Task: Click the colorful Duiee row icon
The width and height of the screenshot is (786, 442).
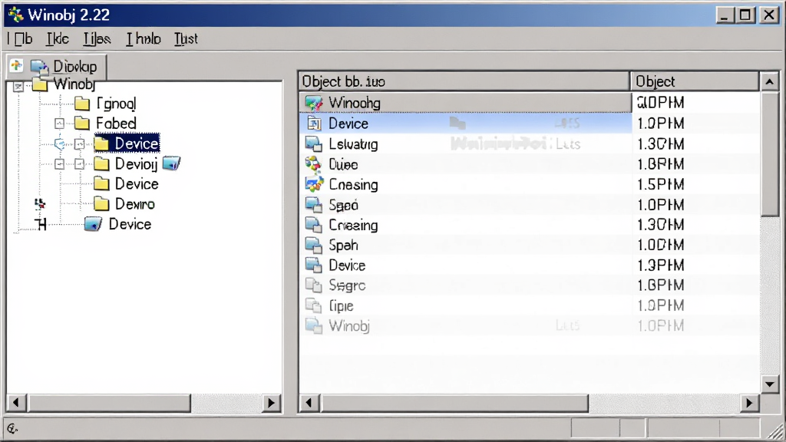Action: [314, 164]
